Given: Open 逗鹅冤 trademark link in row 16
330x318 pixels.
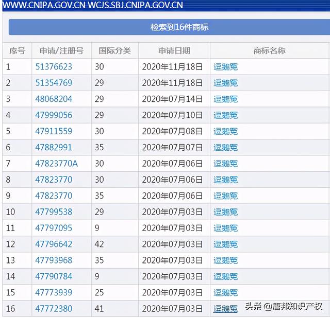Looking at the screenshot, I should (226, 309).
